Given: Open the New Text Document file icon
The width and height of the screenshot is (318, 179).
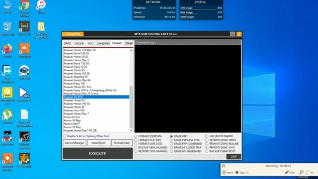Looking at the screenshot, I should (x=24, y=118).
